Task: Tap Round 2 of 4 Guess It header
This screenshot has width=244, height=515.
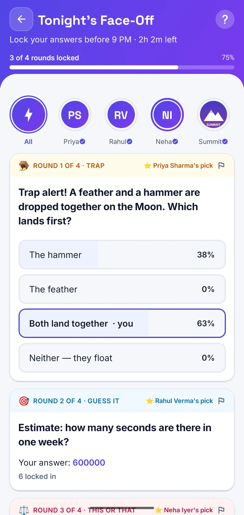Action: click(x=76, y=401)
